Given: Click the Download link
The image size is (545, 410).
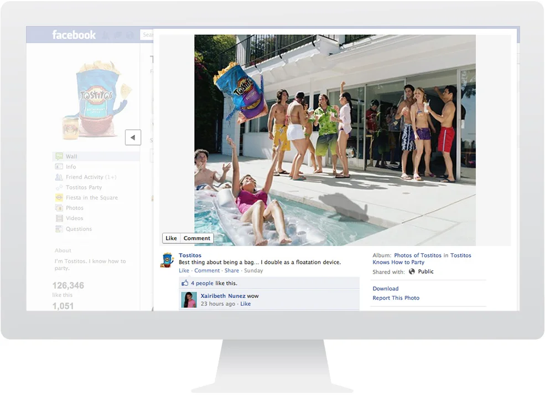Looking at the screenshot, I should point(386,289).
